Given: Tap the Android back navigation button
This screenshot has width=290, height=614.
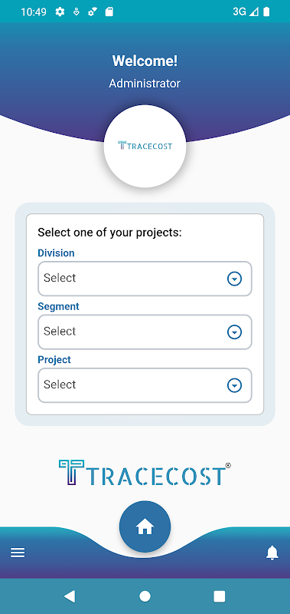Looking at the screenshot, I should (70, 596).
